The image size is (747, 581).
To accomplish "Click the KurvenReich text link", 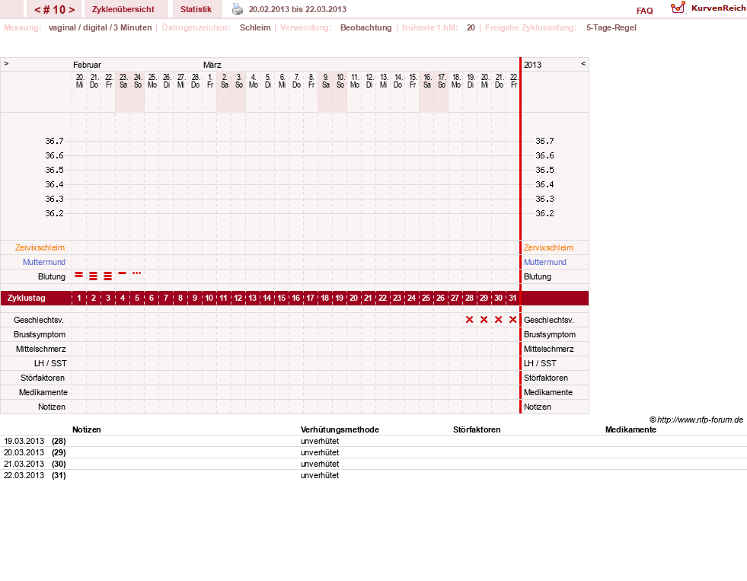I will 718,8.
